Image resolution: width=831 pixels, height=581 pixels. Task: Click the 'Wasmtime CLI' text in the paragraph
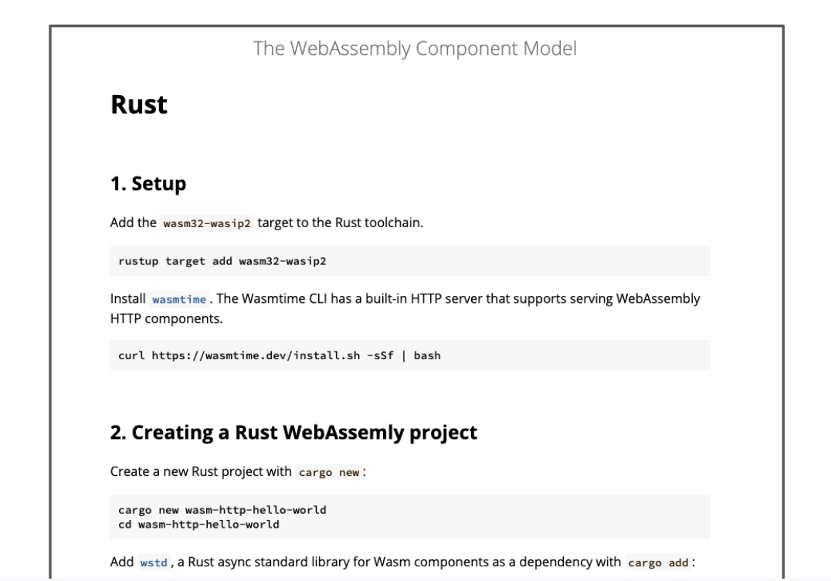point(271,298)
